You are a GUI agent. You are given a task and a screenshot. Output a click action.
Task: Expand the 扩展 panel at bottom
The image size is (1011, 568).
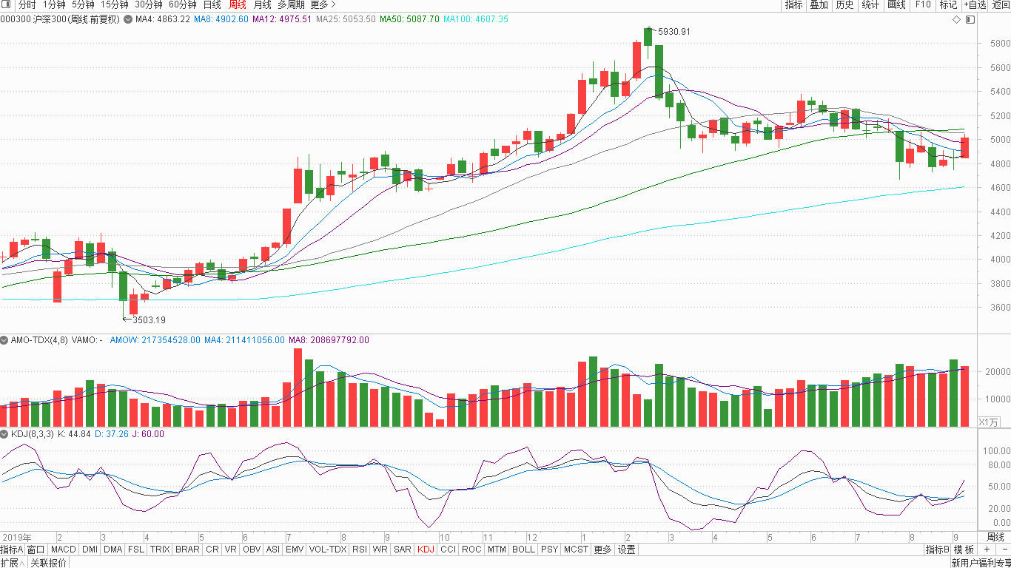(x=12, y=563)
